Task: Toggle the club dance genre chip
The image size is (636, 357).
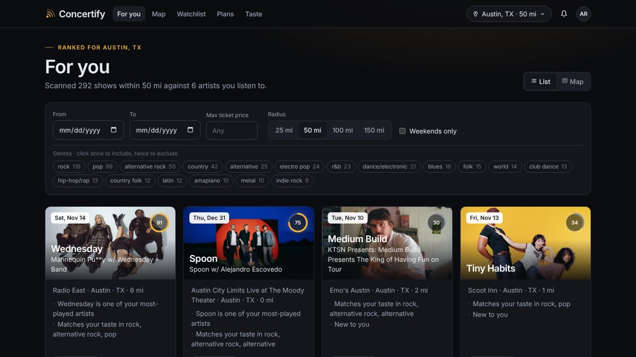Action: pos(548,167)
